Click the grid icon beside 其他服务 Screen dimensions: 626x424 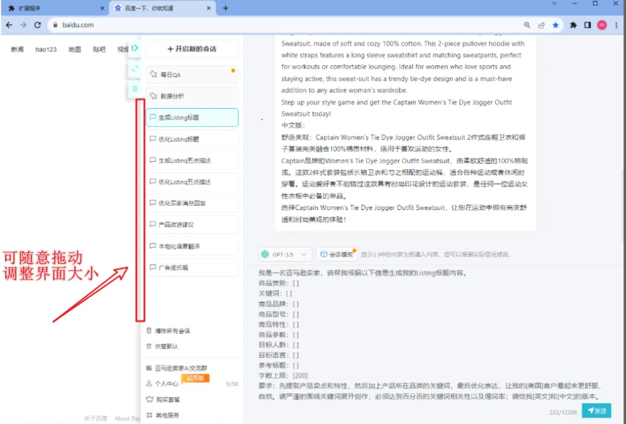149,415
